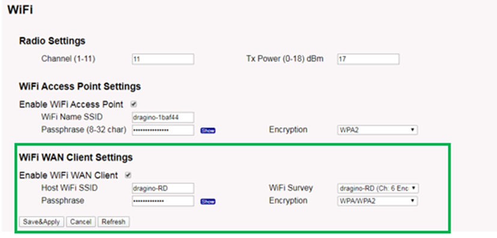Click the Save&Apply button
Viewport: 497px width, 238px height.
tap(41, 222)
